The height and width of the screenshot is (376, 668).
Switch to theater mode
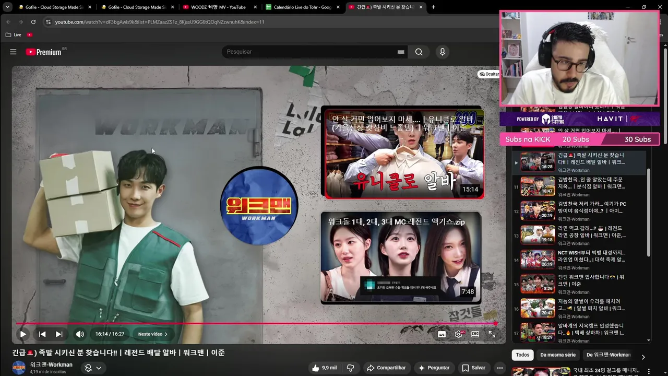475,334
